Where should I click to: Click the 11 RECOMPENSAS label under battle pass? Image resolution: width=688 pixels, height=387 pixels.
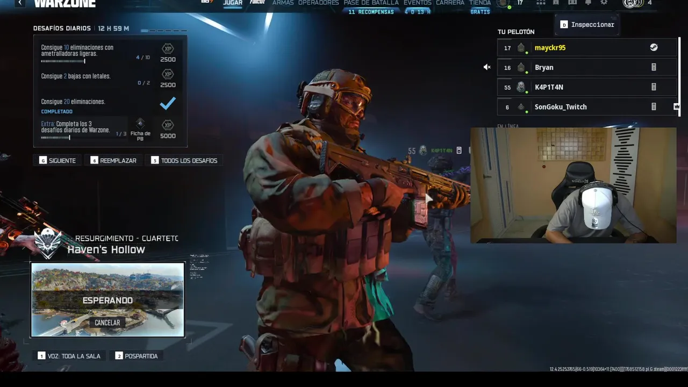[x=371, y=12]
